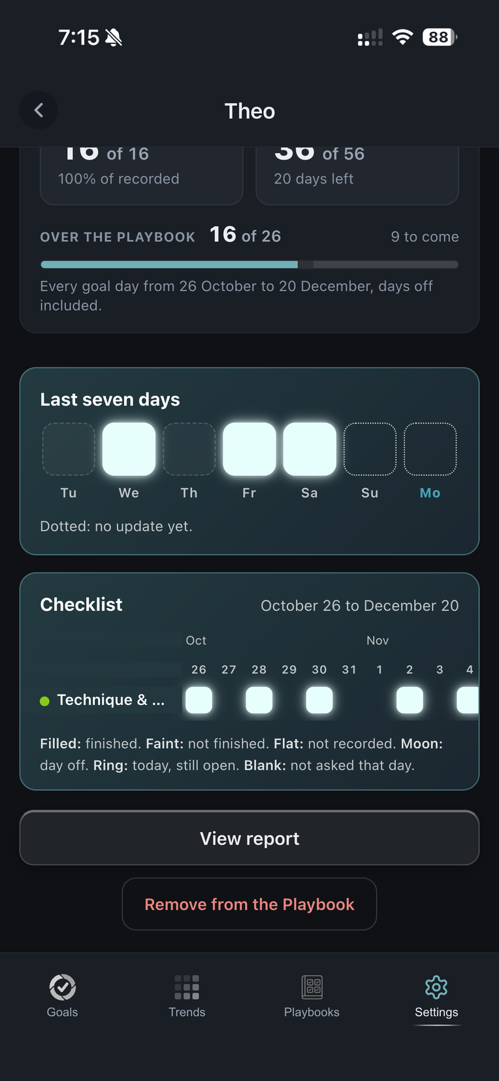499x1081 pixels.
Task: Select the checklist cell for October 26
Action: point(199,700)
